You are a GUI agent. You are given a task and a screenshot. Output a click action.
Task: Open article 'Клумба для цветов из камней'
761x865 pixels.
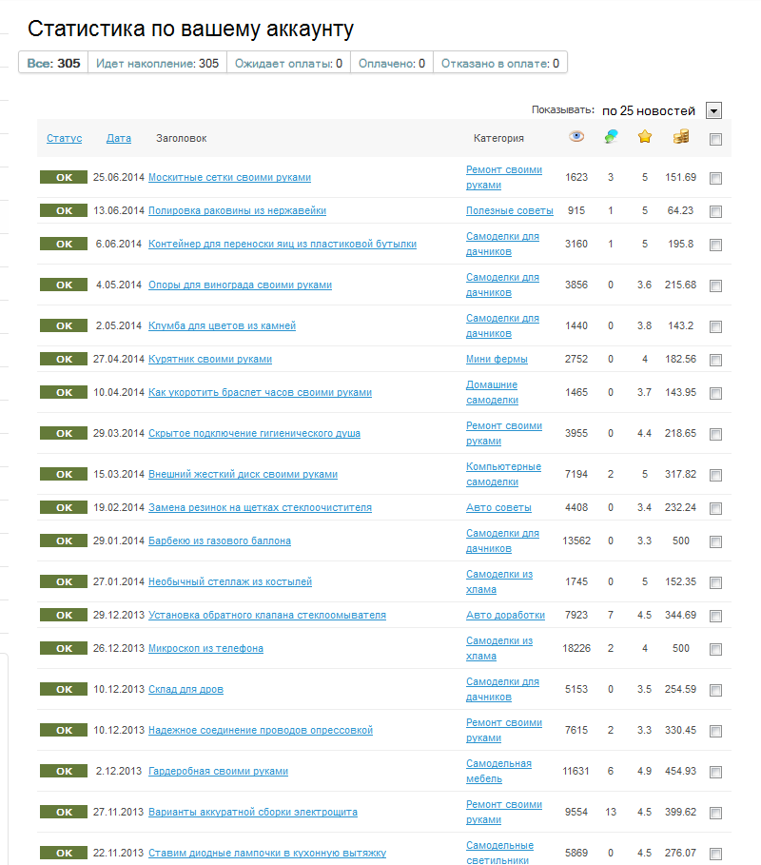click(x=222, y=325)
